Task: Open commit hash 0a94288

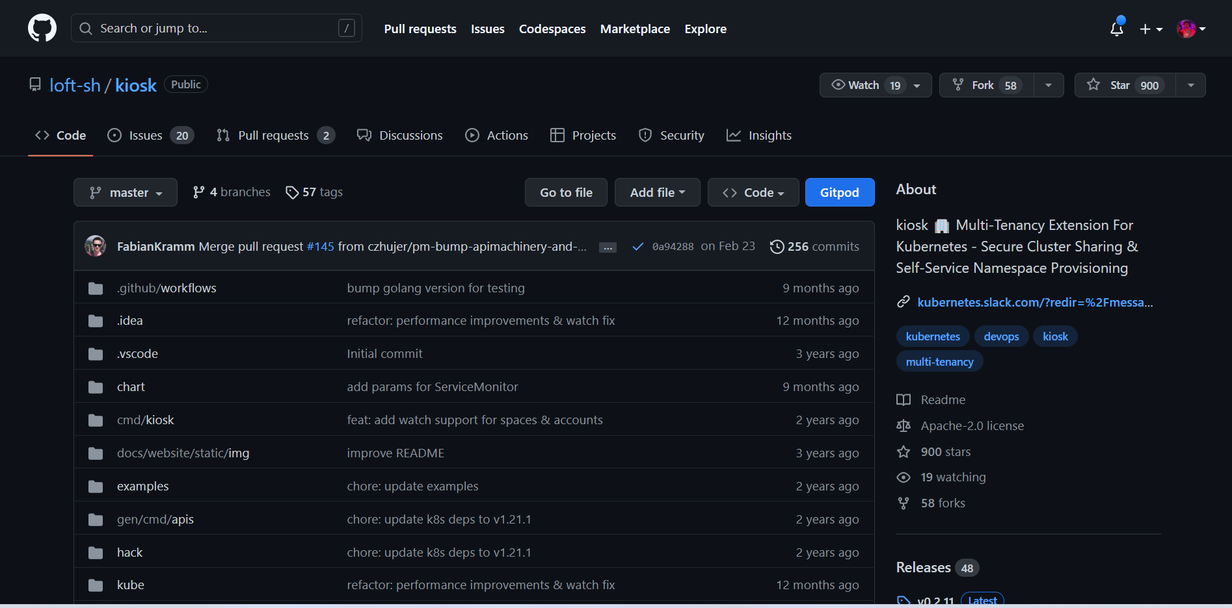Action: 673,247
